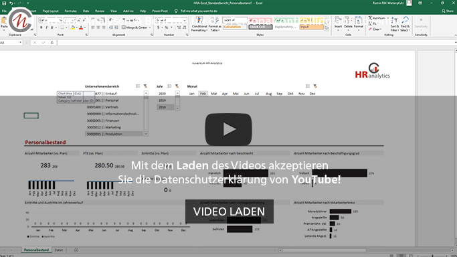Open the Page Layout ribbon tab
This screenshot has height=257, width=457.
50,11
